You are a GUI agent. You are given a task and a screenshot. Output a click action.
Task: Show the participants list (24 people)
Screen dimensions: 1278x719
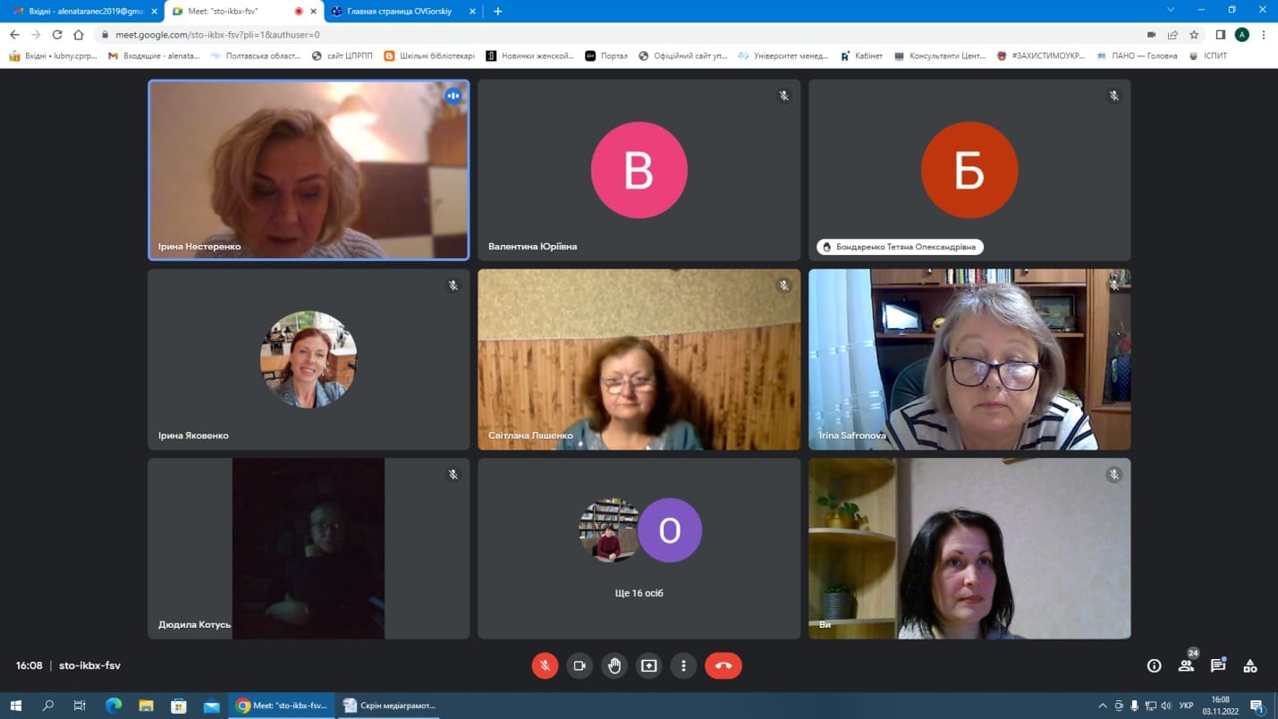click(x=1186, y=665)
